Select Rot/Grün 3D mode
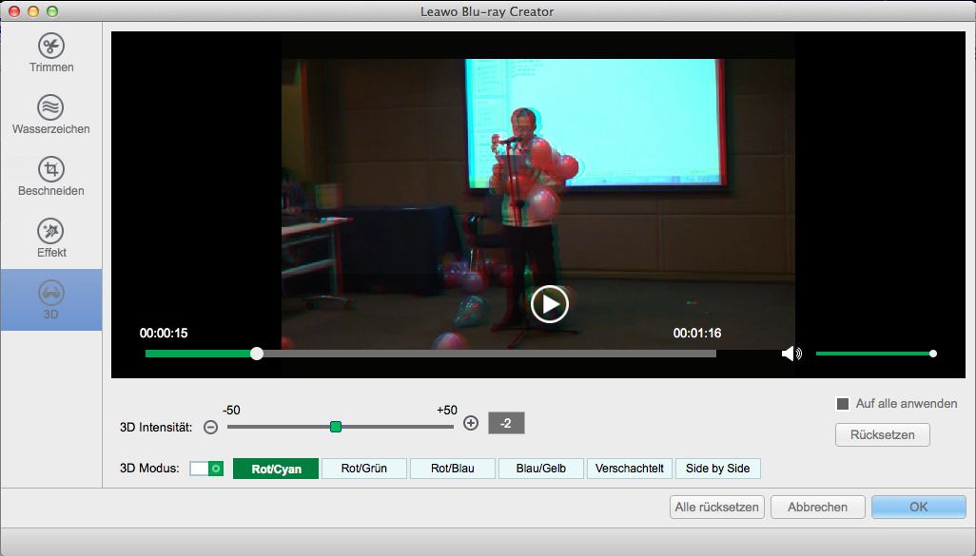Image resolution: width=976 pixels, height=556 pixels. point(364,469)
